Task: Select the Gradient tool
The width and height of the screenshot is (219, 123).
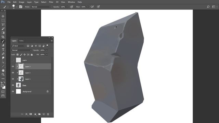Action: click(x=3, y=33)
